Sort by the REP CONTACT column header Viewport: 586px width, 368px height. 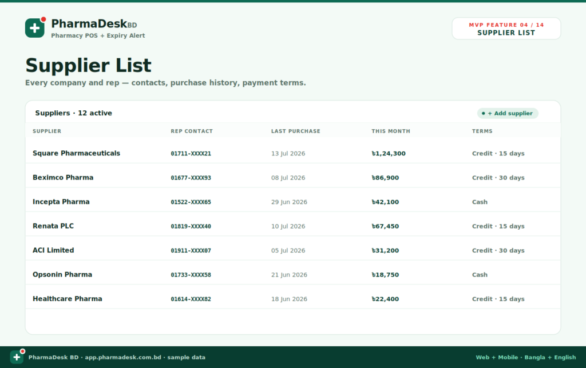coord(192,131)
